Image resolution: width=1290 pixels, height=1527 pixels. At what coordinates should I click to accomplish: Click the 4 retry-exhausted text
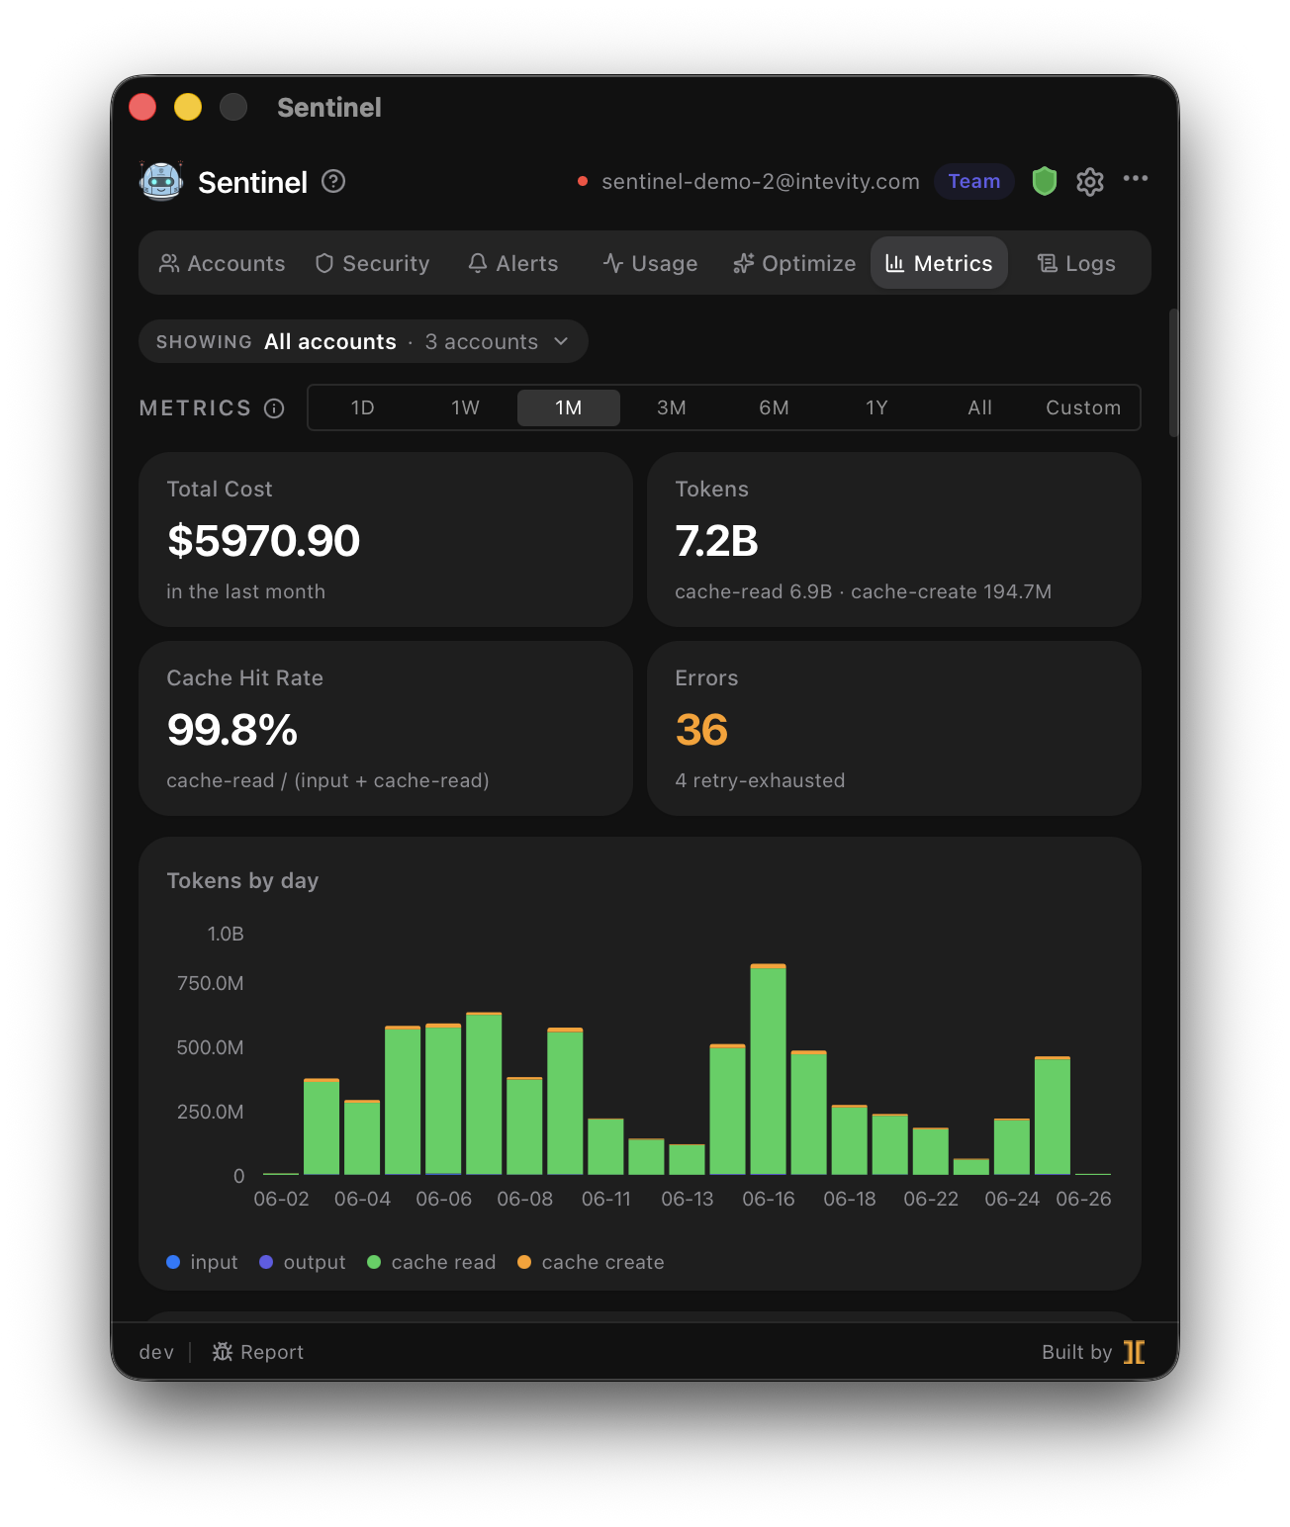pos(760,780)
